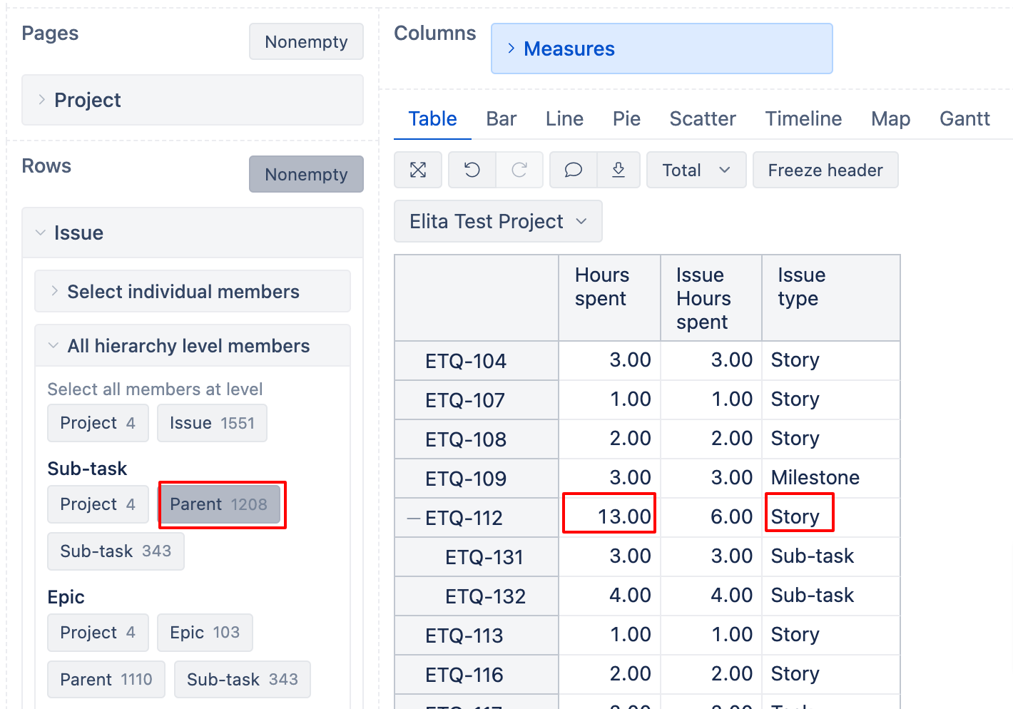Switch to the Timeline tab
Image resolution: width=1013 pixels, height=709 pixels.
click(x=803, y=118)
